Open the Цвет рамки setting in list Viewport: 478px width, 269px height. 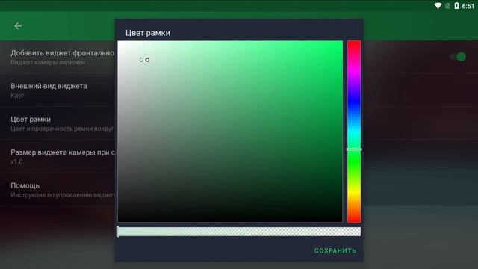point(58,123)
